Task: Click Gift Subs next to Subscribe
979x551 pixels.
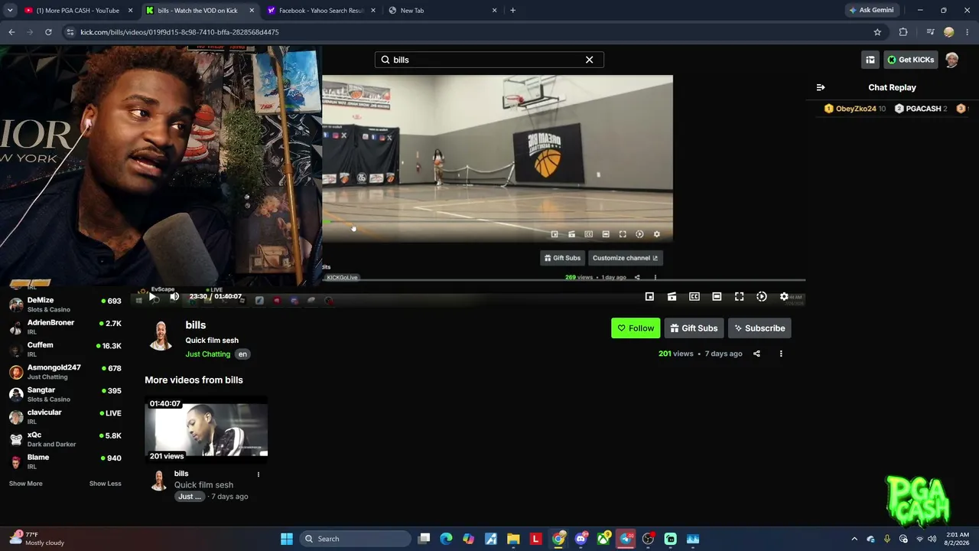Action: [x=694, y=328]
